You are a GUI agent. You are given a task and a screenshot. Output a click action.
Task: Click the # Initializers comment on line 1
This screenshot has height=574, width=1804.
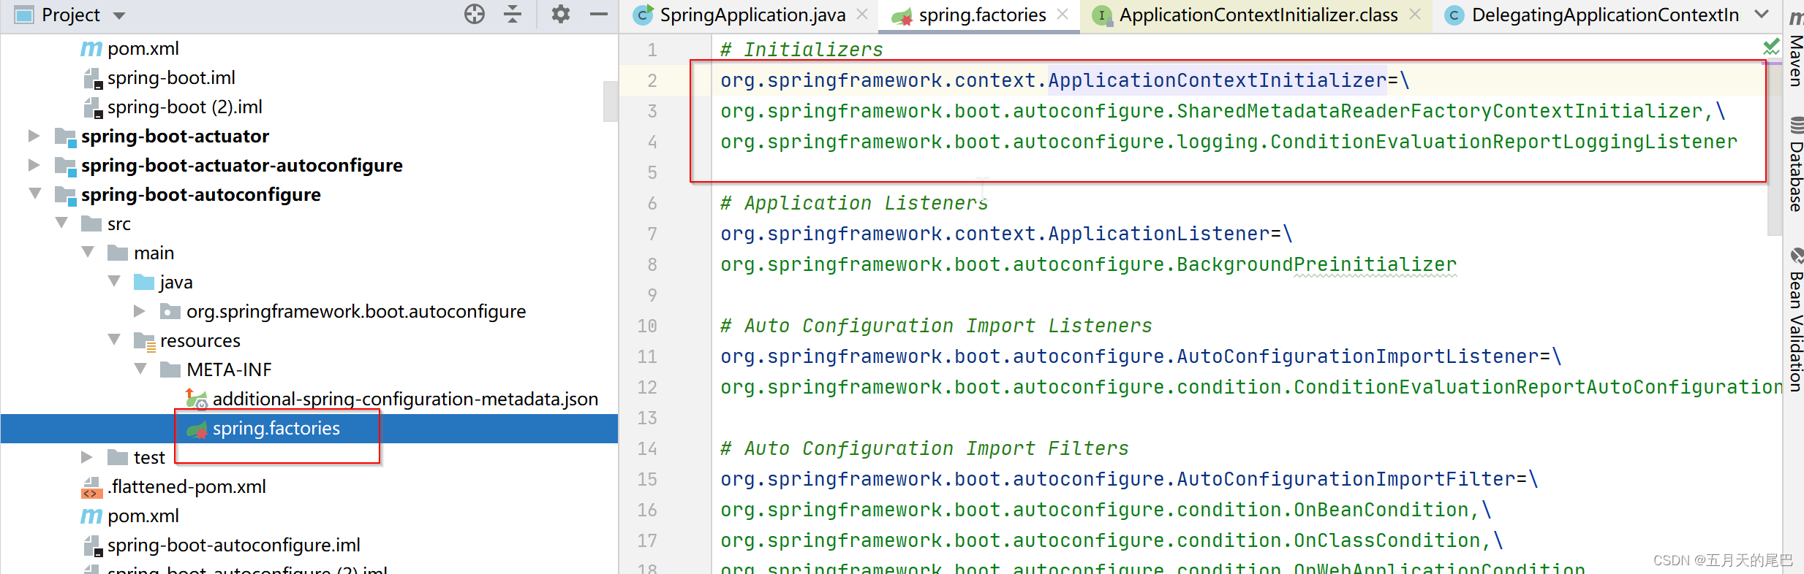(x=801, y=50)
